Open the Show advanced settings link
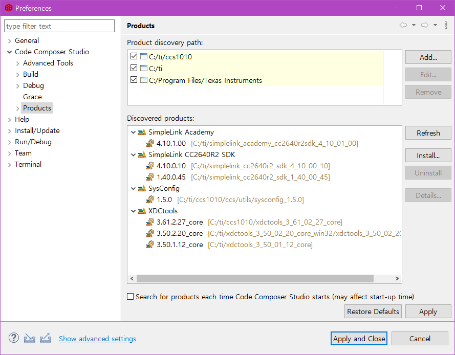 coord(97,339)
